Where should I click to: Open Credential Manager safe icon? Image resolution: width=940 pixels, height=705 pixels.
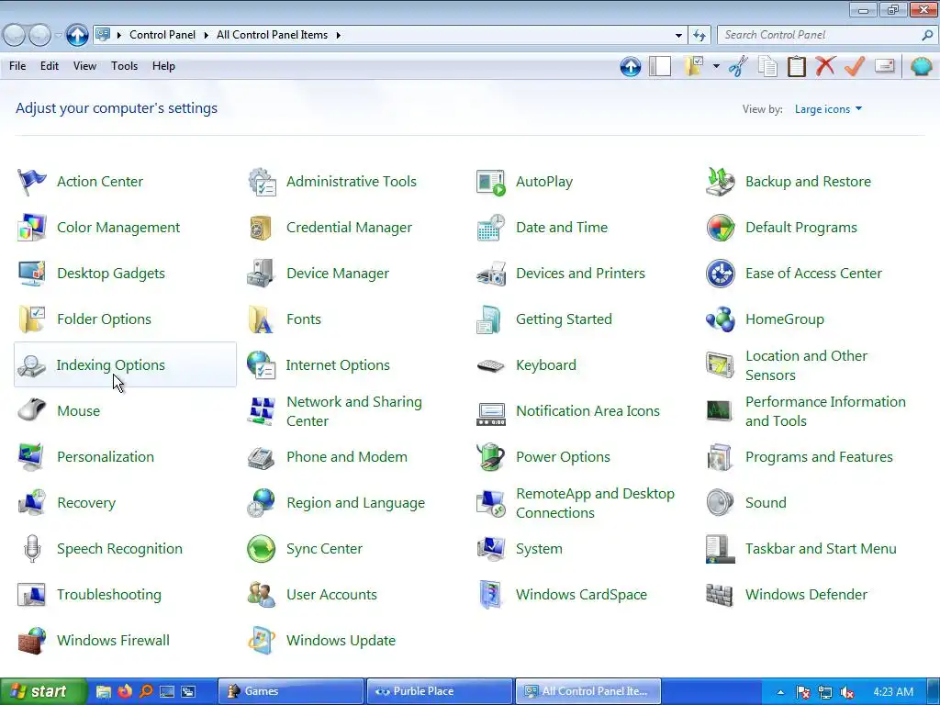coord(262,228)
